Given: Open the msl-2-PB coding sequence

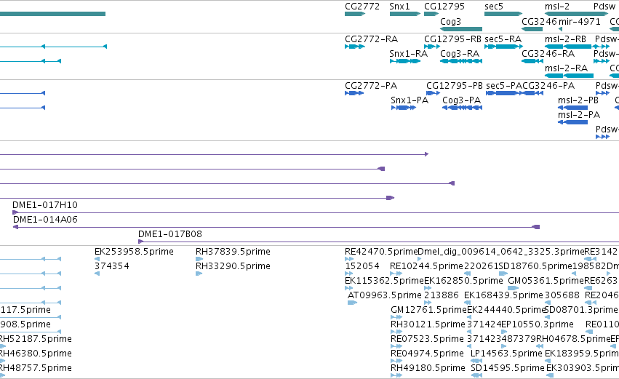Looking at the screenshot, I should pyautogui.click(x=573, y=108).
